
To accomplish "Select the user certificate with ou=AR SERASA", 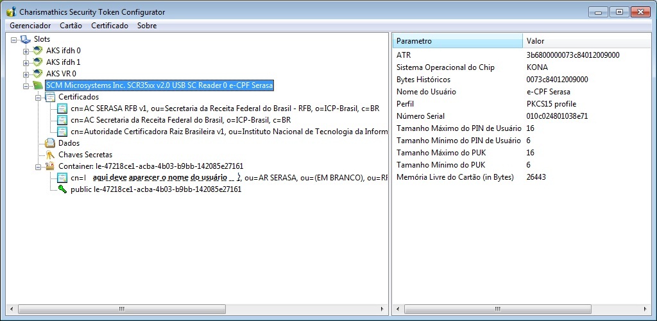I will click(x=229, y=178).
